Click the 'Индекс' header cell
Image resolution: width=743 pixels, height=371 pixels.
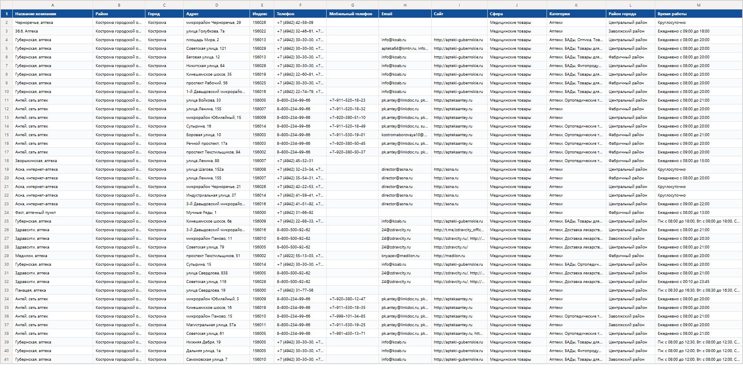coord(262,14)
